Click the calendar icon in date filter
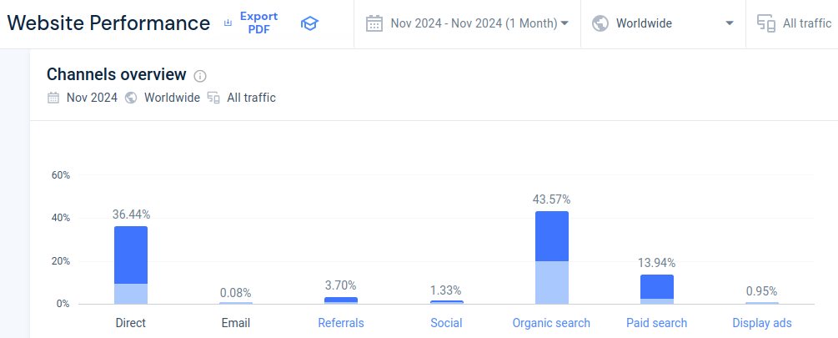Image resolution: width=838 pixels, height=338 pixels. coord(374,23)
